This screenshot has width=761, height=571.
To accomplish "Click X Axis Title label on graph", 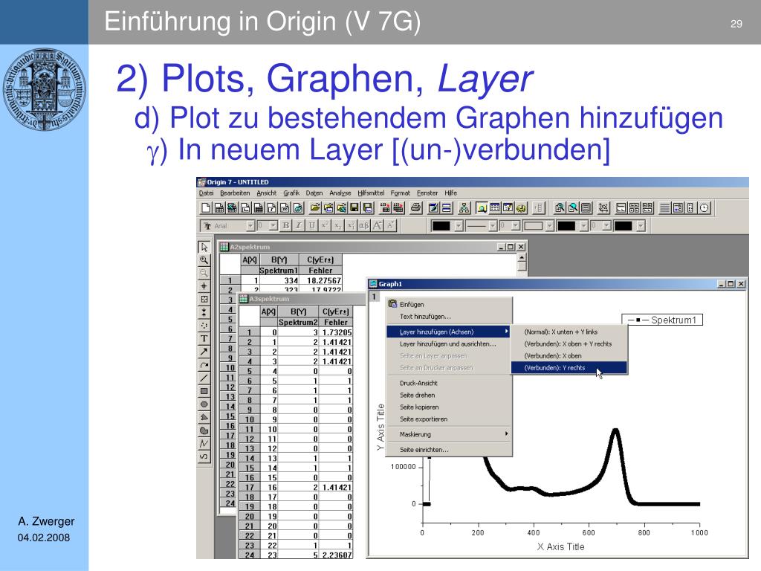I will point(560,547).
